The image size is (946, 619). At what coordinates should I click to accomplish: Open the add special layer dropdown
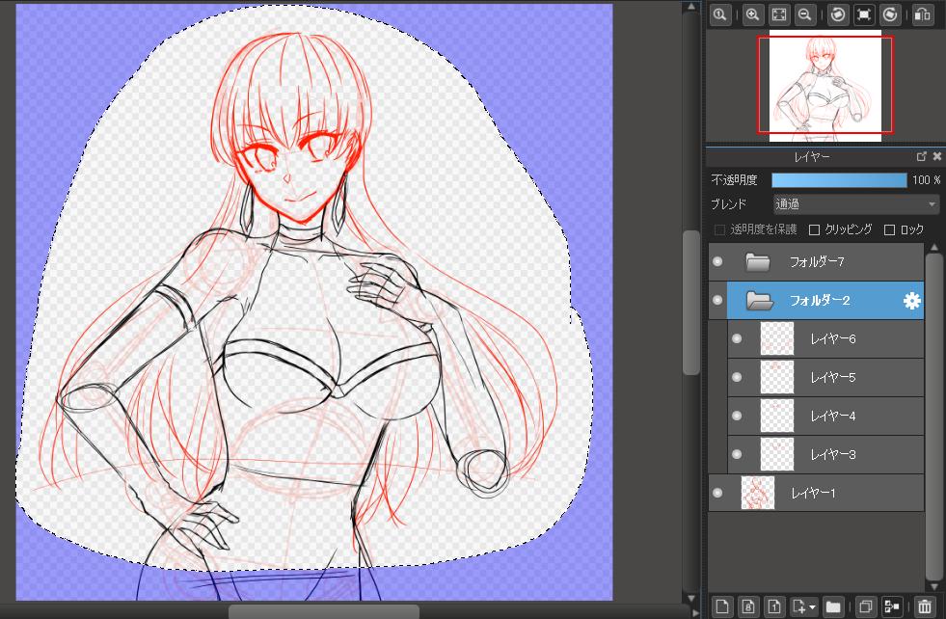click(x=804, y=606)
